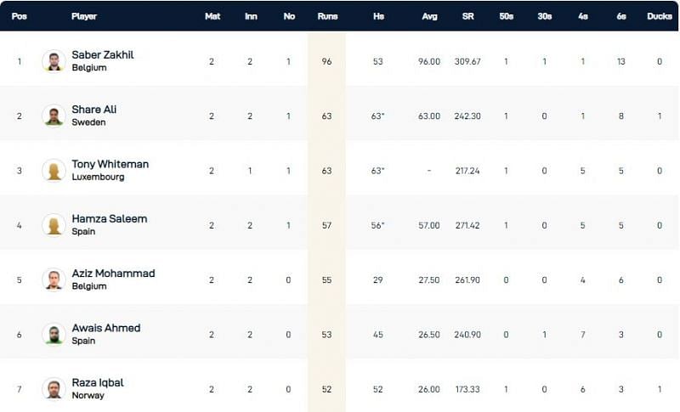Select Hamza Saleem's name
The width and height of the screenshot is (680, 412).
(x=110, y=218)
